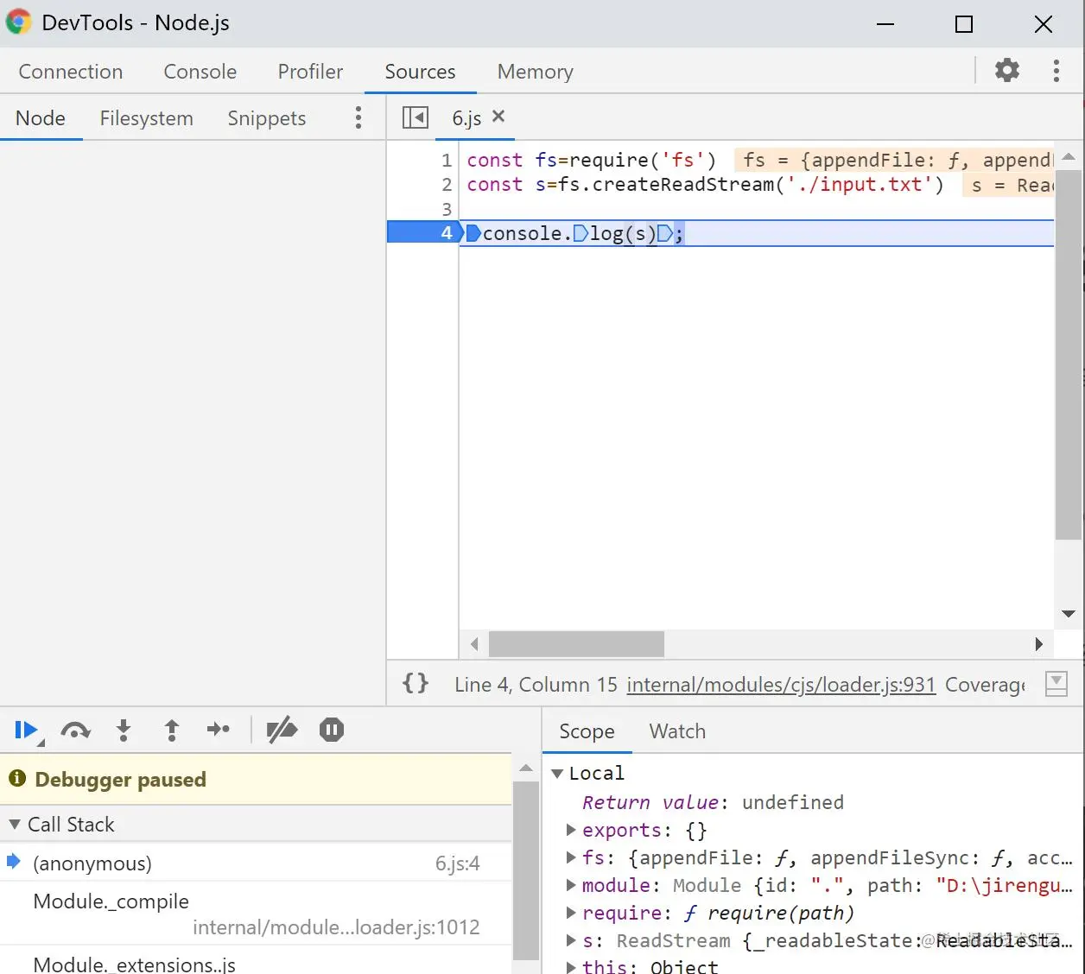Maximize the DevTools window
Image resolution: width=1085 pixels, height=974 pixels.
(964, 24)
